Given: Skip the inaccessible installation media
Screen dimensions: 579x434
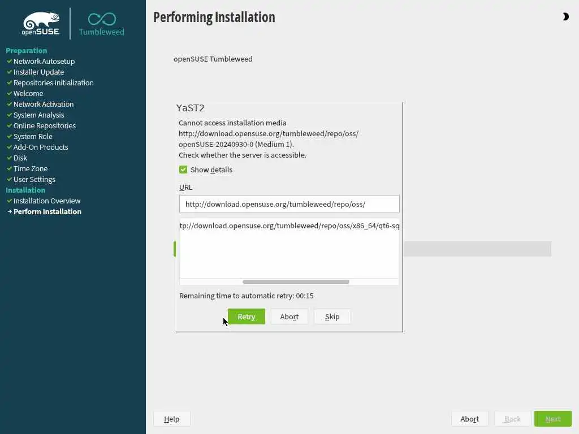Looking at the screenshot, I should tap(332, 316).
